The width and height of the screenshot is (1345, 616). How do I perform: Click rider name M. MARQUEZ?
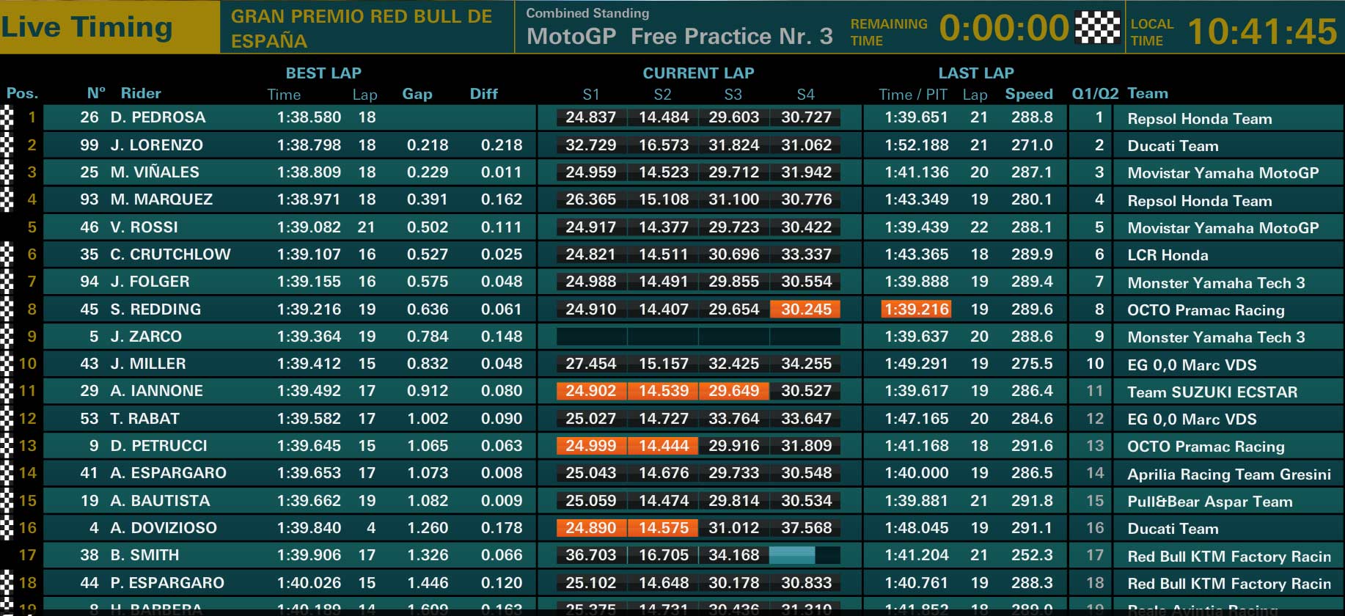coord(161,199)
